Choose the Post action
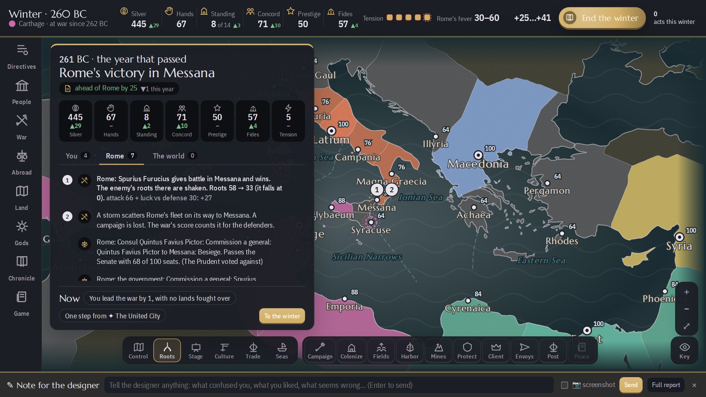The image size is (706, 397). (553, 350)
